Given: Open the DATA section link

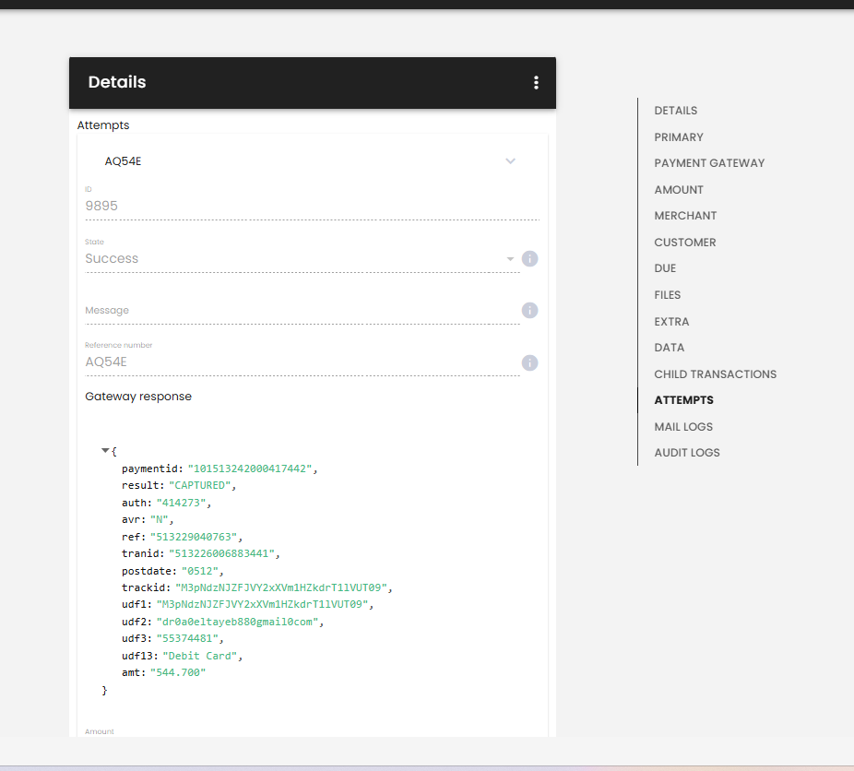Looking at the screenshot, I should [x=669, y=348].
